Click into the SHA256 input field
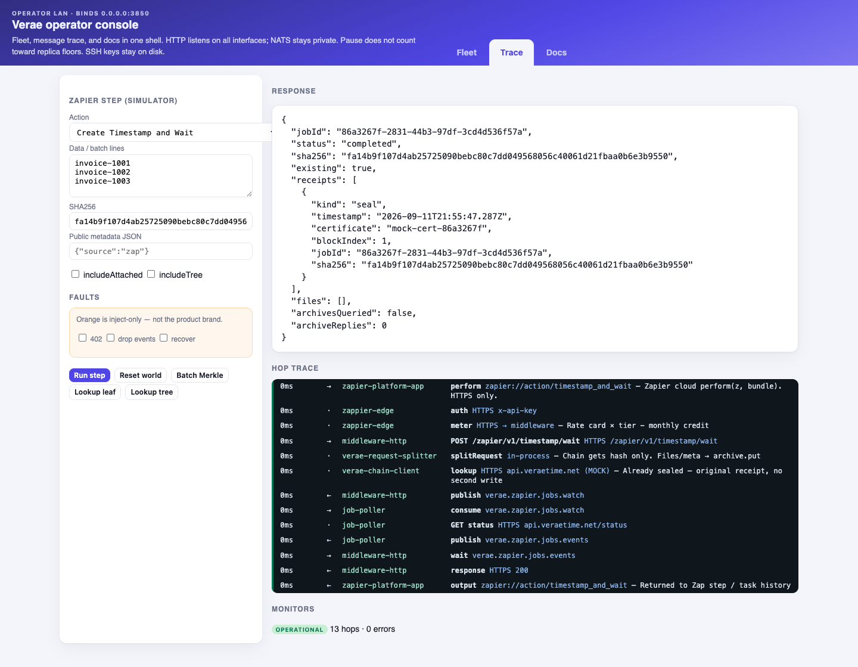This screenshot has width=858, height=667. pyautogui.click(x=161, y=221)
